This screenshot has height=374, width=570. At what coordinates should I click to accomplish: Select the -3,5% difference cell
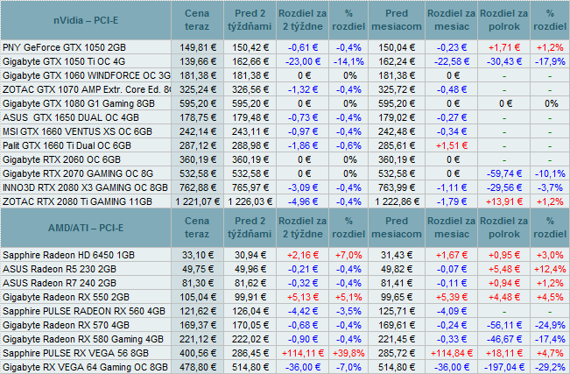(348, 312)
